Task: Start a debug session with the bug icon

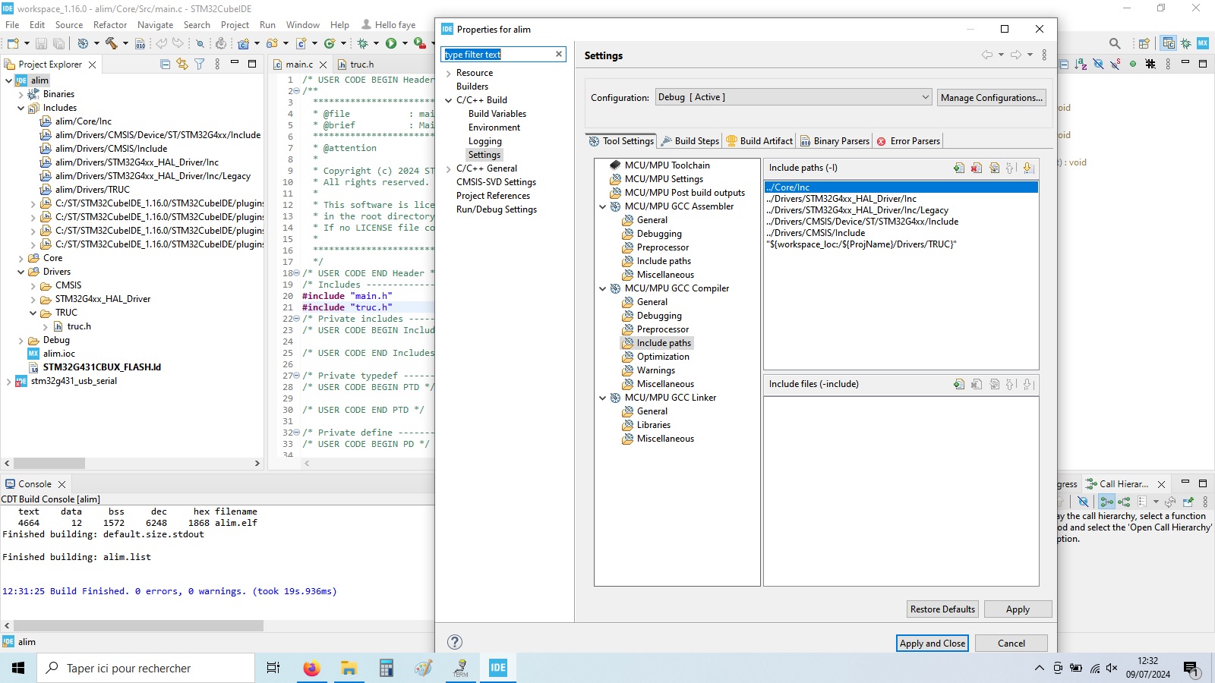Action: point(362,43)
